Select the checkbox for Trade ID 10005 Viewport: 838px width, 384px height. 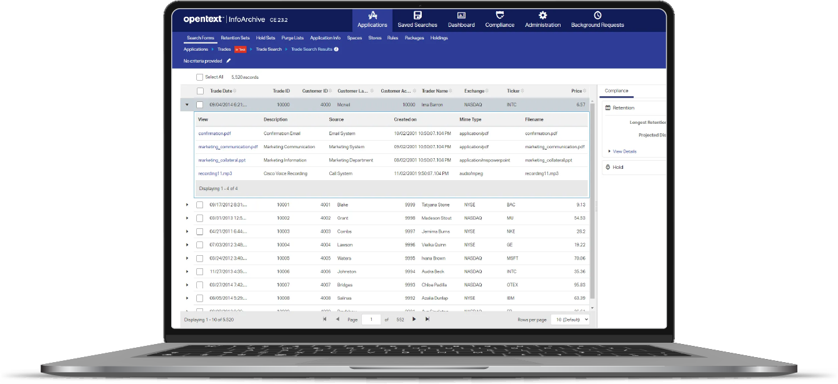click(x=200, y=258)
